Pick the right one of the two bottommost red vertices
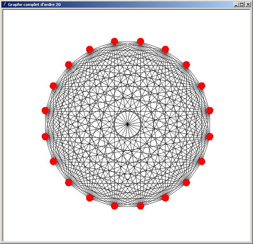The image size is (253, 244). 140,206
